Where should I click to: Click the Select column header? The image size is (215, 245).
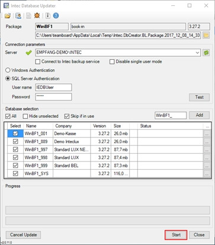pos(15,126)
